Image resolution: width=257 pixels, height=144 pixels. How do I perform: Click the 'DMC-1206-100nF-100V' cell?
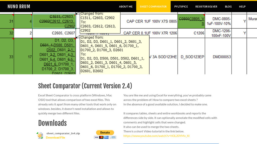coord(218,33)
